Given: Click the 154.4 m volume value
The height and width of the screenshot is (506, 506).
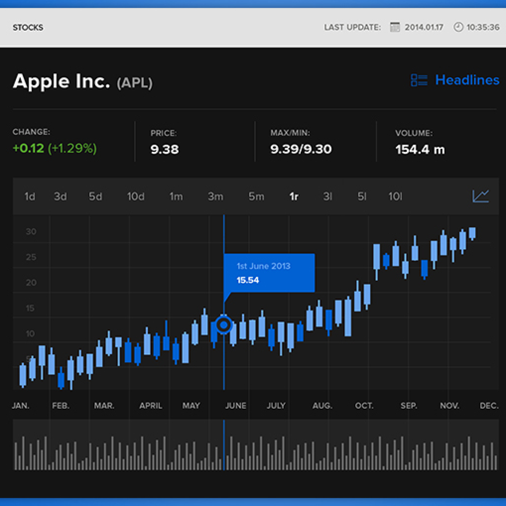Looking at the screenshot, I should click(420, 149).
